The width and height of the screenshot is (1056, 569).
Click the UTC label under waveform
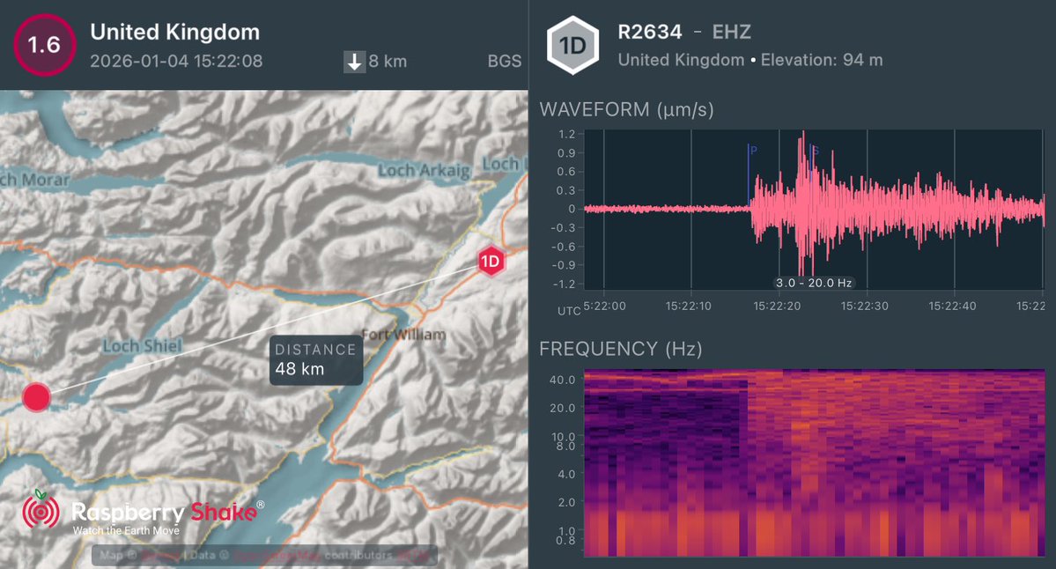569,311
